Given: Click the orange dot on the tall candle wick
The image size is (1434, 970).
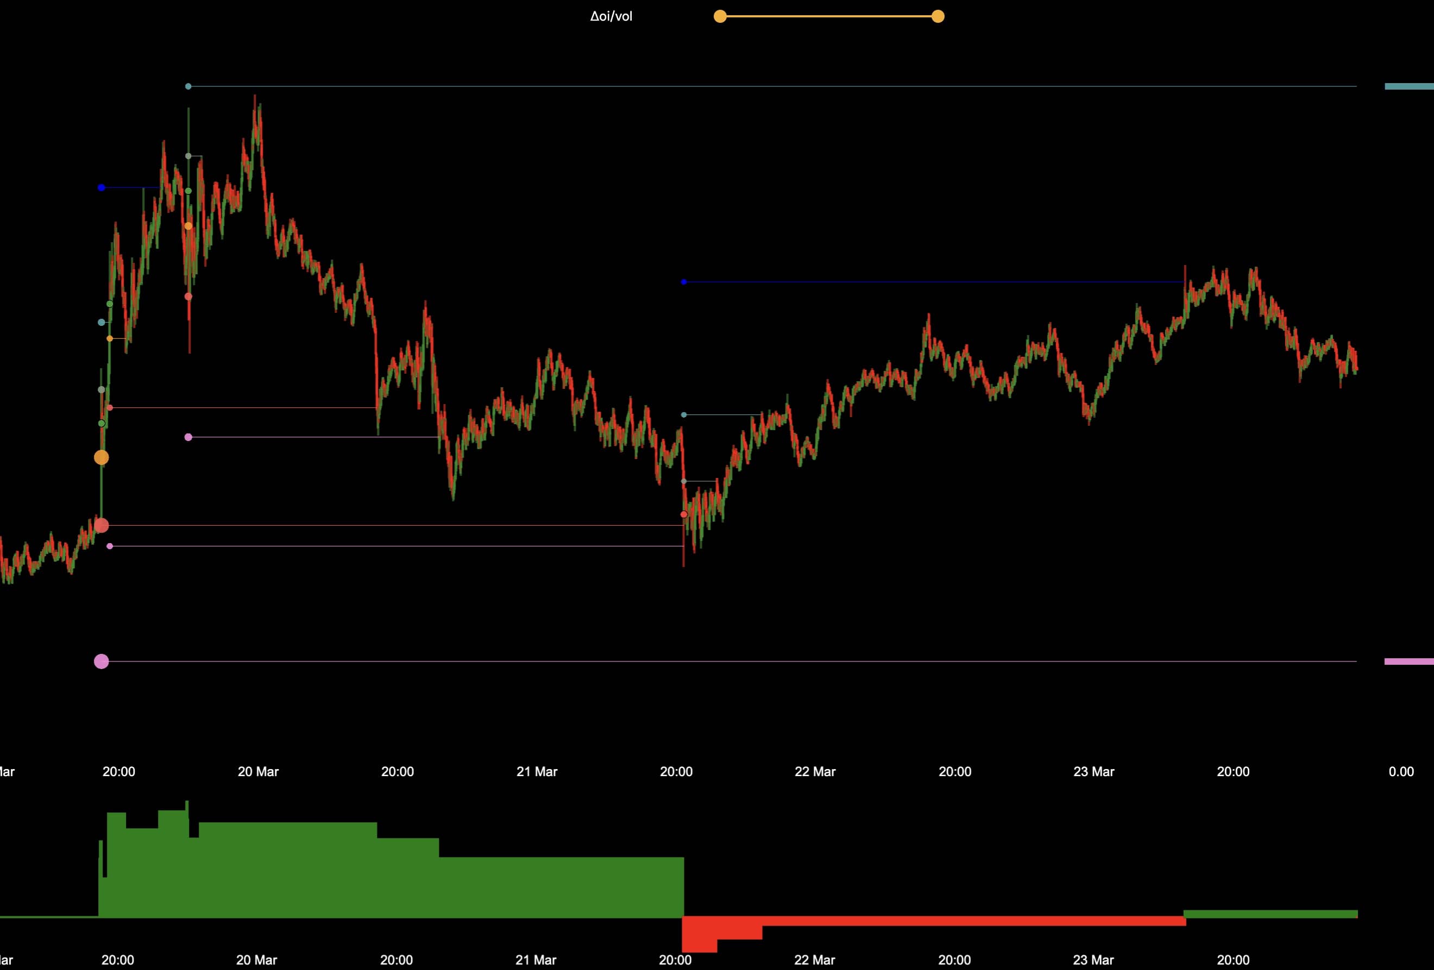Looking at the screenshot, I should (188, 226).
